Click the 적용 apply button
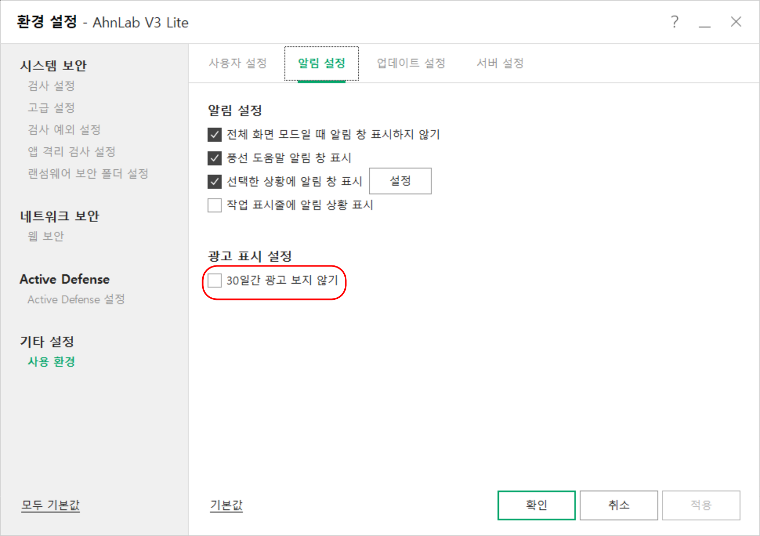This screenshot has width=760, height=536. 701,505
